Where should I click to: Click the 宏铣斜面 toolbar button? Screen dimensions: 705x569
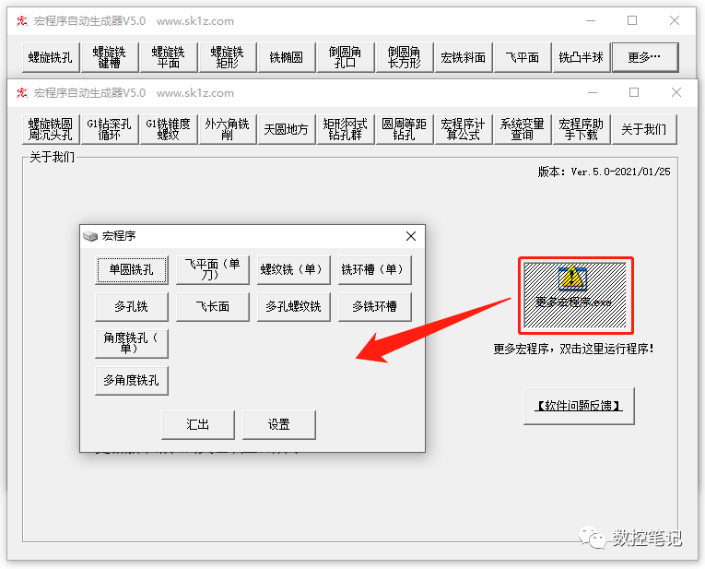tap(464, 57)
